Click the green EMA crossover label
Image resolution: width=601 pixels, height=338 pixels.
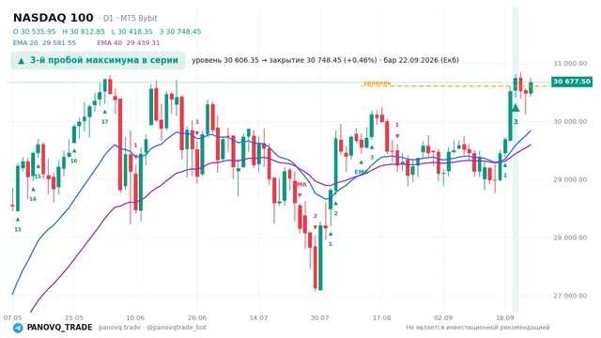click(361, 172)
